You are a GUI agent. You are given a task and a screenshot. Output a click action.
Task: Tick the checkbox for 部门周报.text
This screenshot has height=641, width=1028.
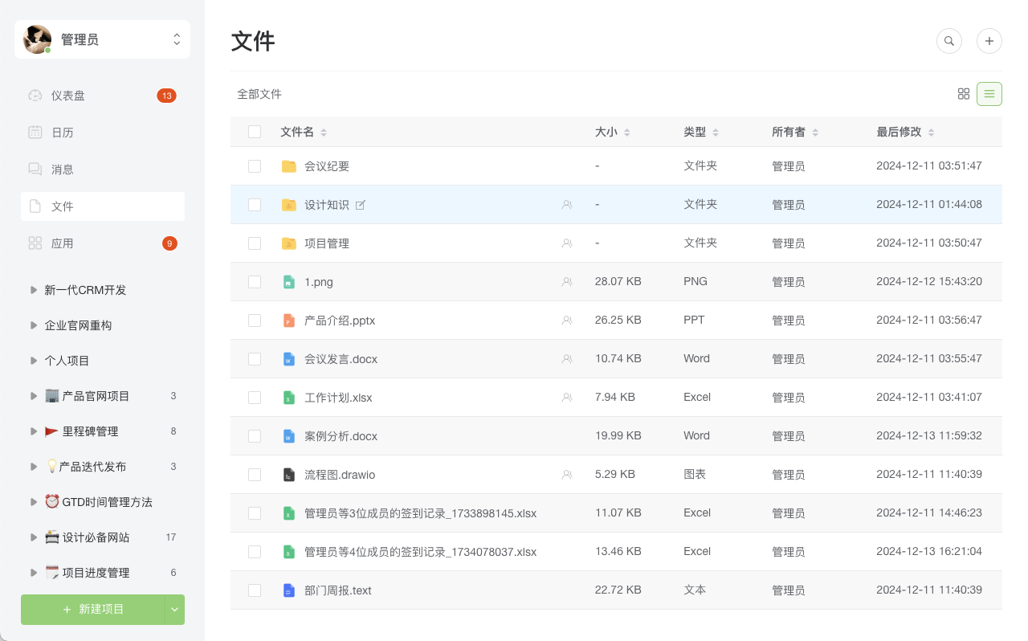[x=255, y=590]
